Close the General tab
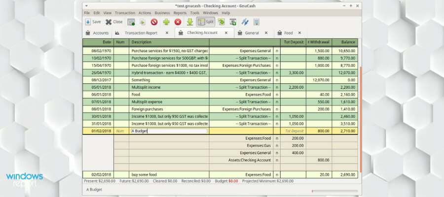Screen dimensions: 444x197 coord(266,33)
